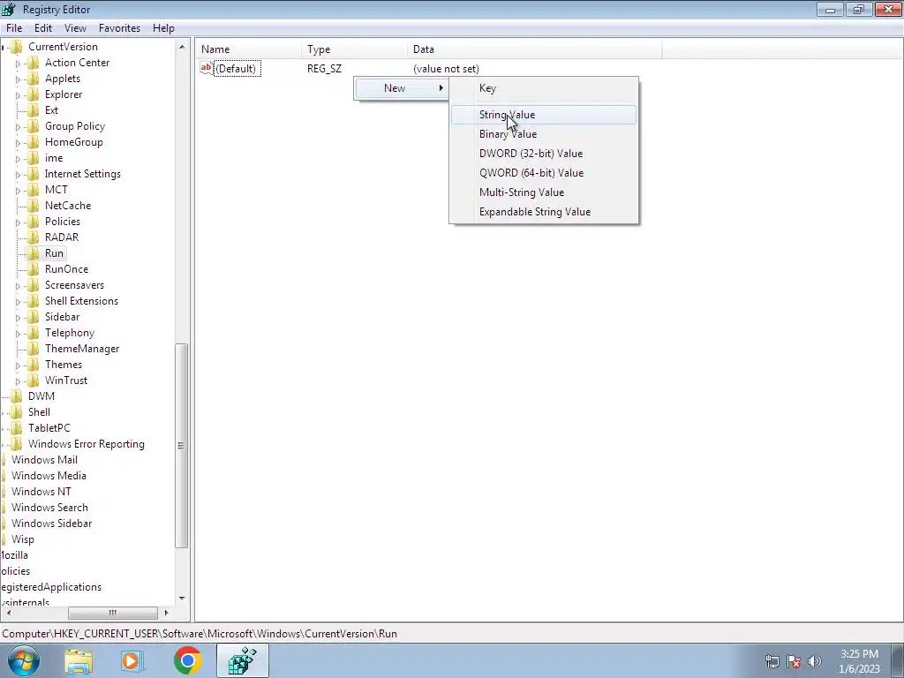Click the Action Center folder icon

click(34, 63)
